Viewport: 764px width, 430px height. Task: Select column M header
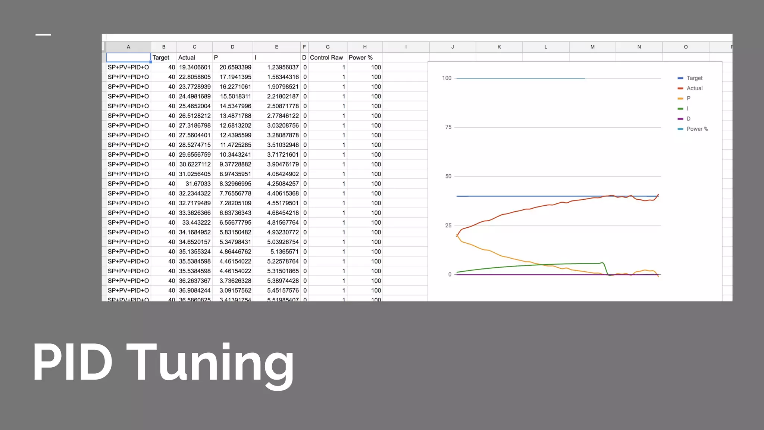tap(592, 47)
